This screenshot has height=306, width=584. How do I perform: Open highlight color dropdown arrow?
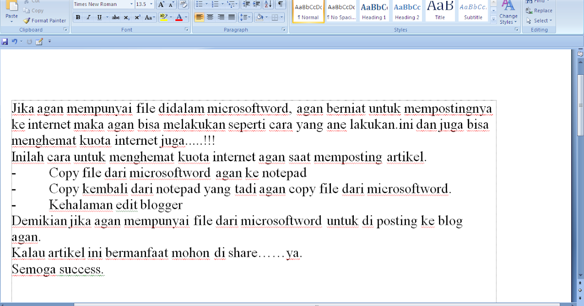pos(170,17)
